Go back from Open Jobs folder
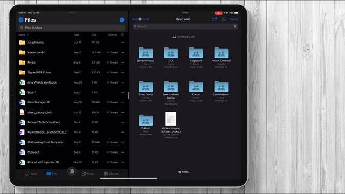 (x=141, y=19)
